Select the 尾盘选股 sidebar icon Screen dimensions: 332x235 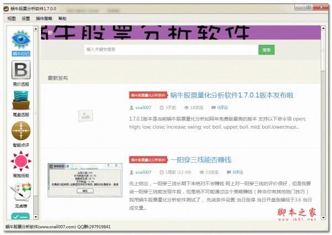coord(21,101)
